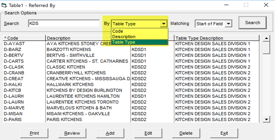Click the vertical scrollbar thumb
The height and width of the screenshot is (140, 275).
click(266, 48)
